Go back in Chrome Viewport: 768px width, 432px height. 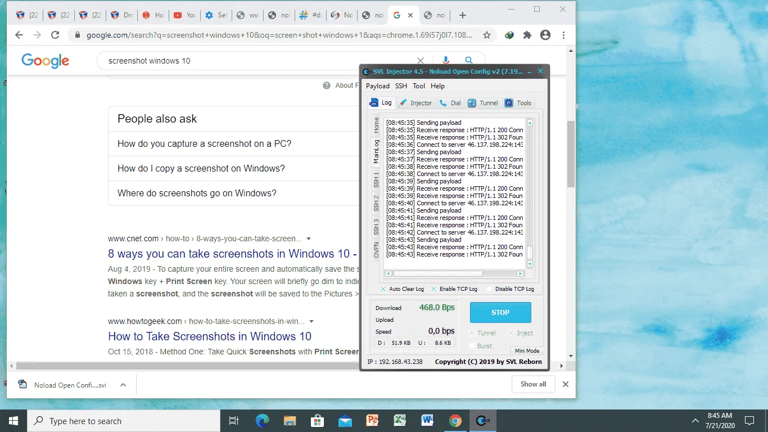tap(19, 35)
